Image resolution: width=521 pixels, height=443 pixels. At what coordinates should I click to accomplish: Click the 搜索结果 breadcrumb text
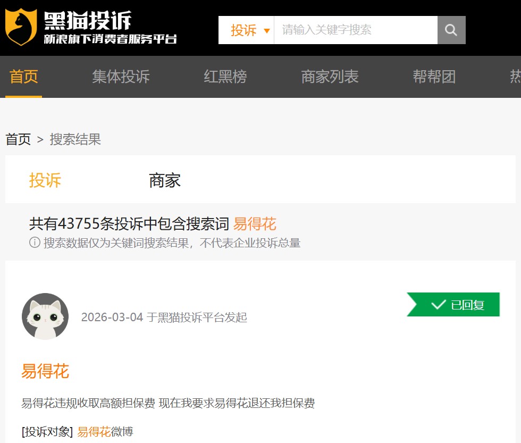click(x=75, y=139)
